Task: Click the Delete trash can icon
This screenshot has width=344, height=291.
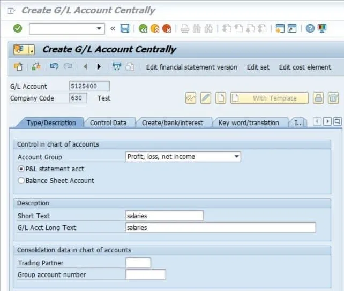Action: click(x=333, y=98)
